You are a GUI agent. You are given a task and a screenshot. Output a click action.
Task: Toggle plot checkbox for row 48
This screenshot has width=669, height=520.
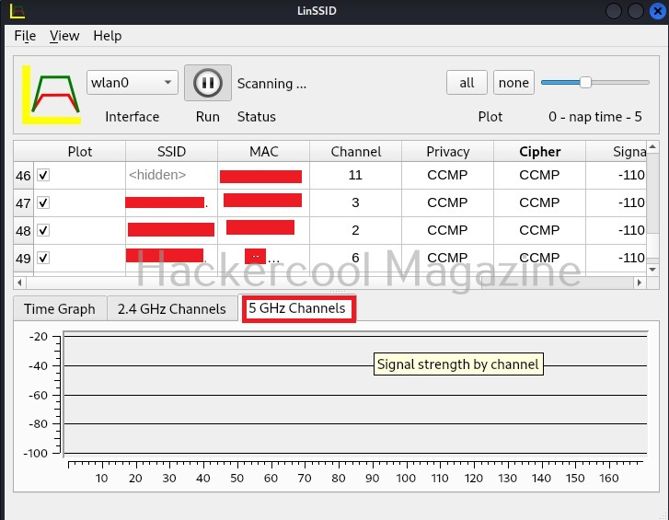43,230
